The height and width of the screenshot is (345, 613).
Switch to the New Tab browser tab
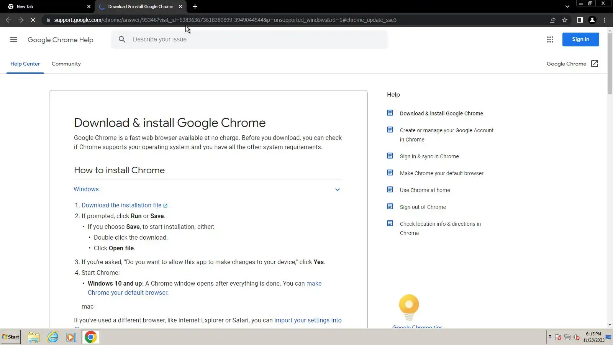click(x=48, y=7)
